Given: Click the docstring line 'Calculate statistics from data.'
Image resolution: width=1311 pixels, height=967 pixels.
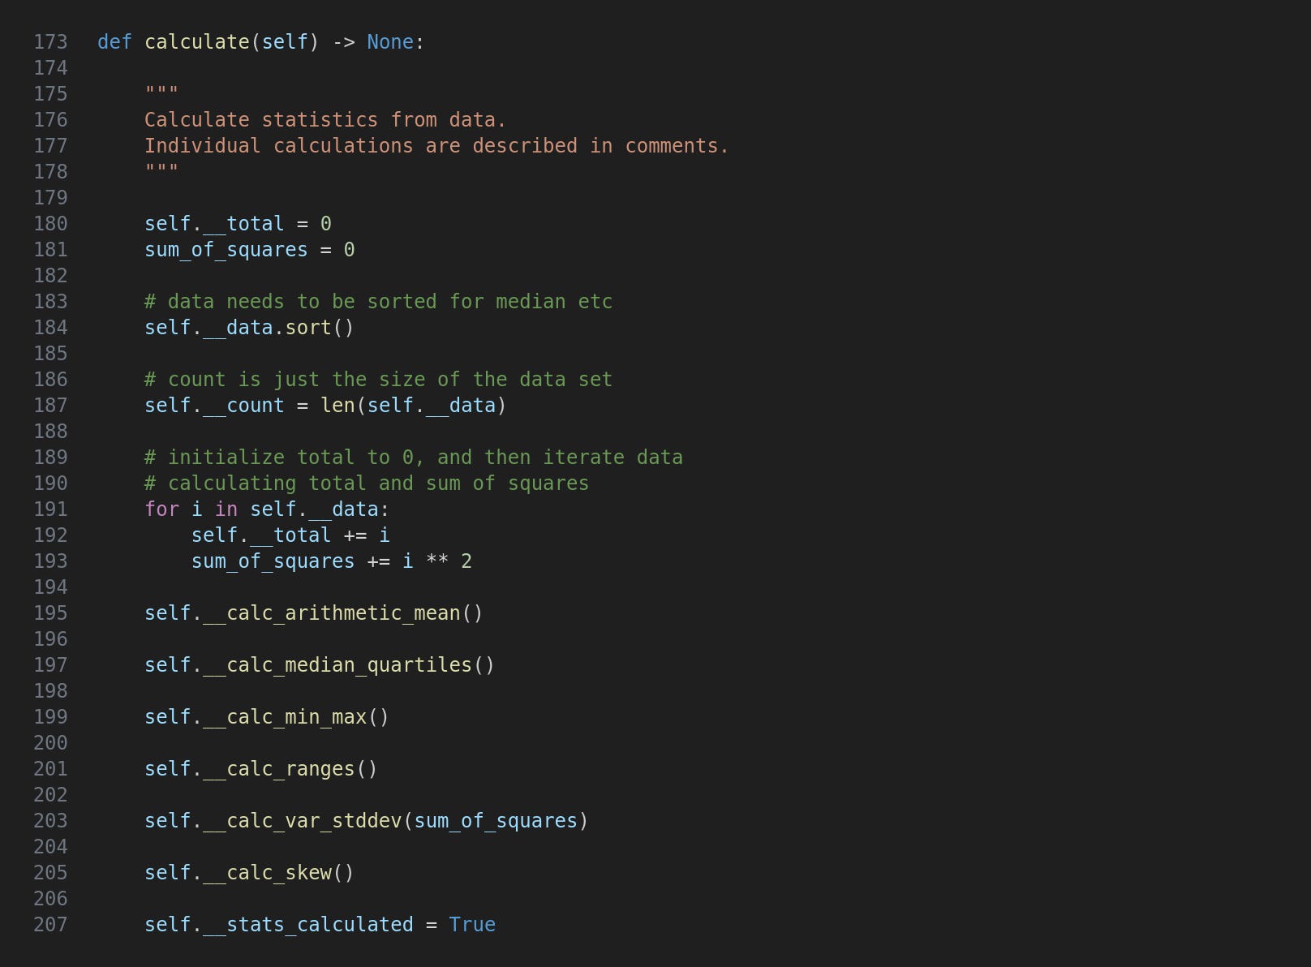Looking at the screenshot, I should (325, 120).
